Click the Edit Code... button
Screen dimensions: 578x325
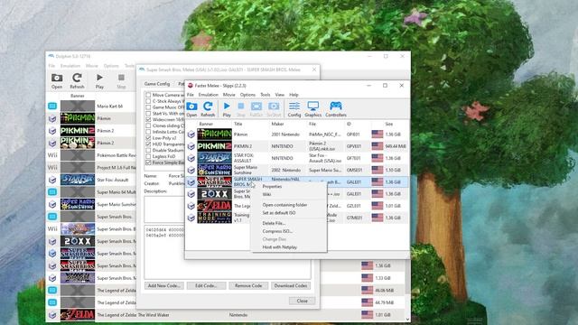tap(206, 285)
